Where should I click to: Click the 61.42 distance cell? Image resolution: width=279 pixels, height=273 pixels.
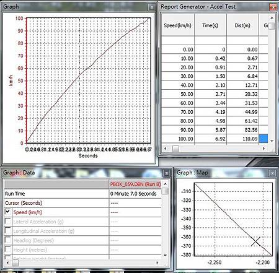click(242, 121)
